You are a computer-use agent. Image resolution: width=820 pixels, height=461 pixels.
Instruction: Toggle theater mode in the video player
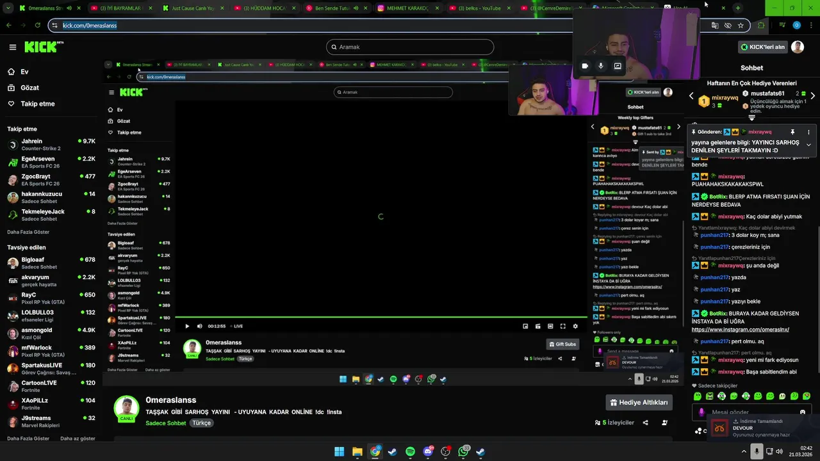550,326
